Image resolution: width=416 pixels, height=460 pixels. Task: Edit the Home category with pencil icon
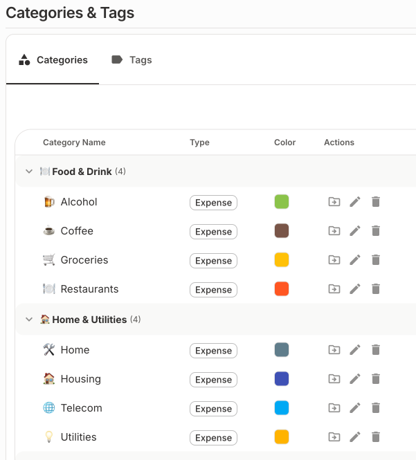pos(355,350)
